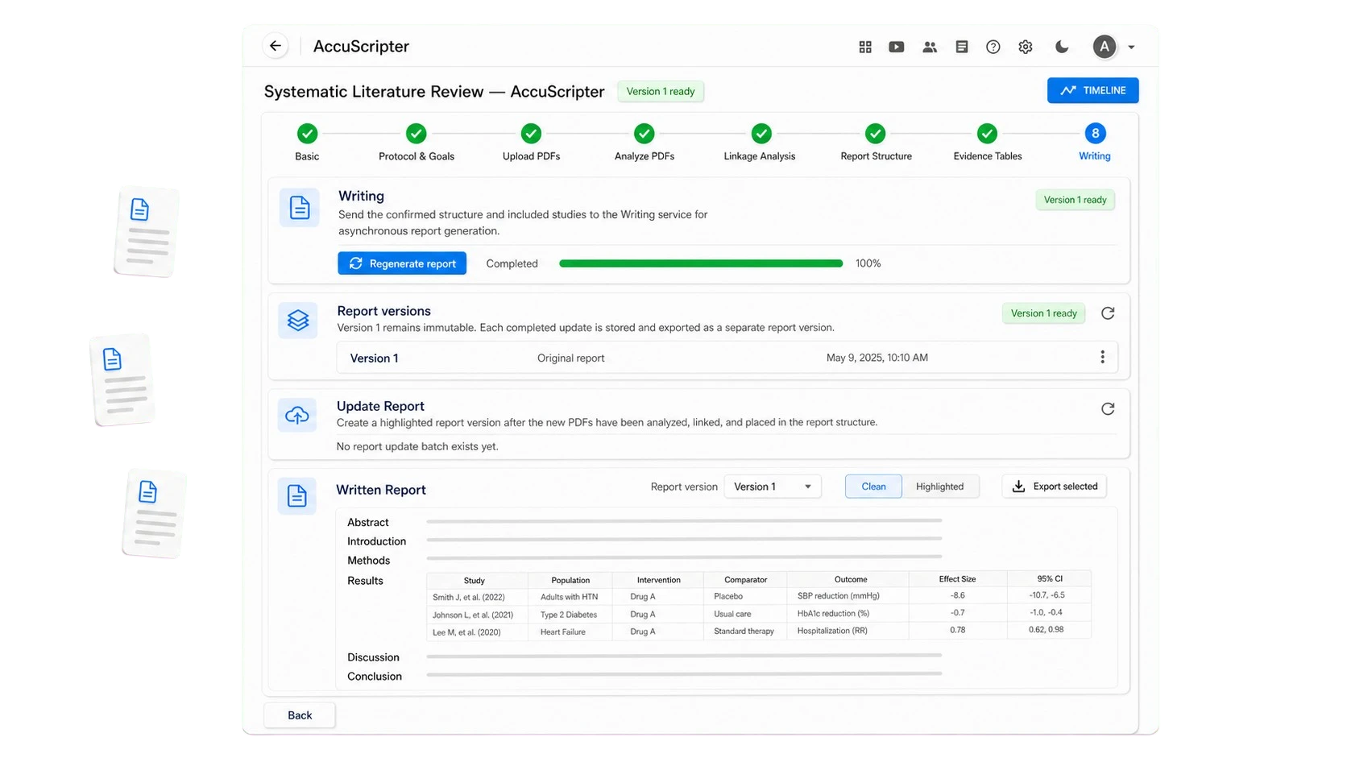Open the Report version dropdown
Image resolution: width=1347 pixels, height=758 pixels.
[x=773, y=487]
